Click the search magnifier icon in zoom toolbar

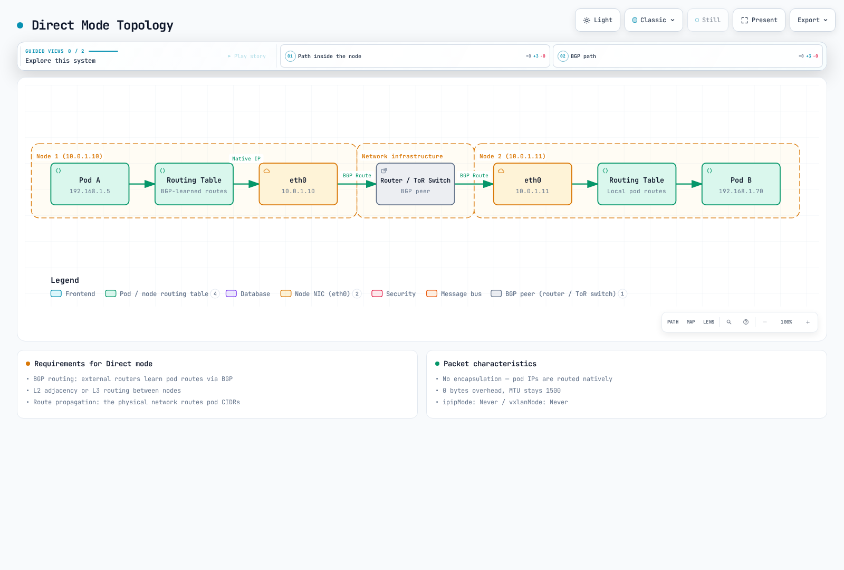coord(729,322)
